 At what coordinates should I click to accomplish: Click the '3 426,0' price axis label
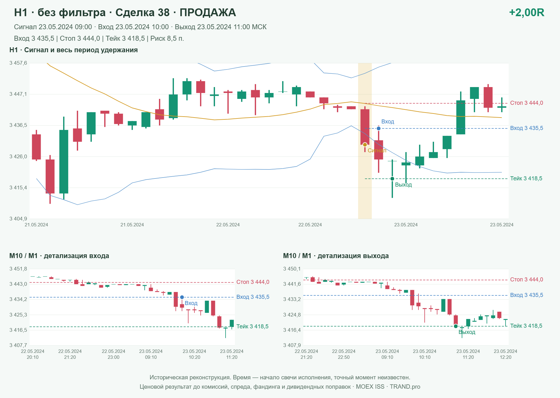18,156
